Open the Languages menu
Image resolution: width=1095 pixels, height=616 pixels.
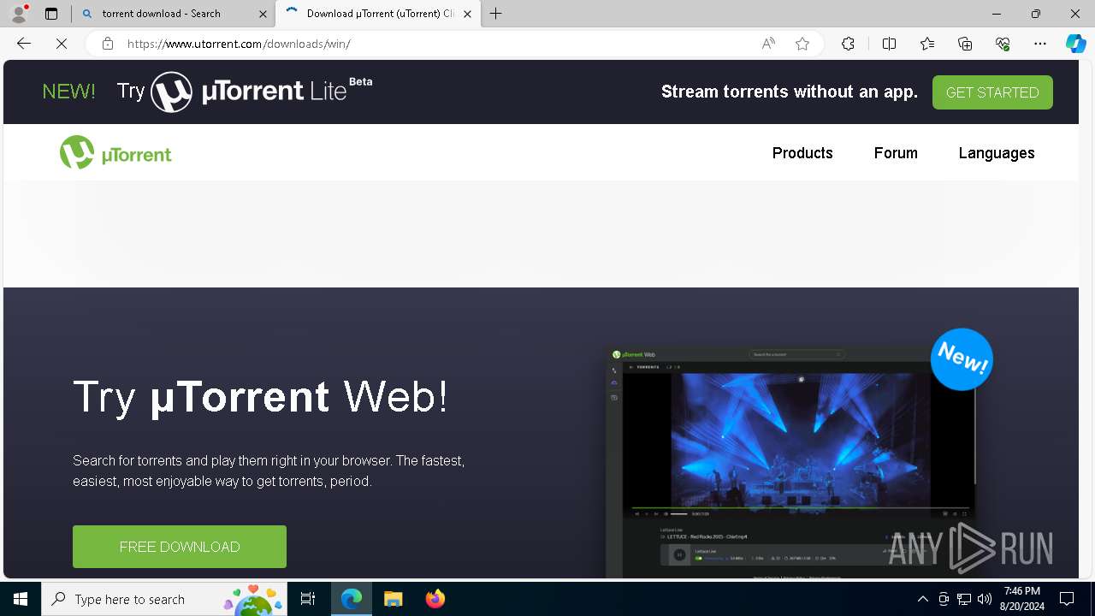coord(997,153)
